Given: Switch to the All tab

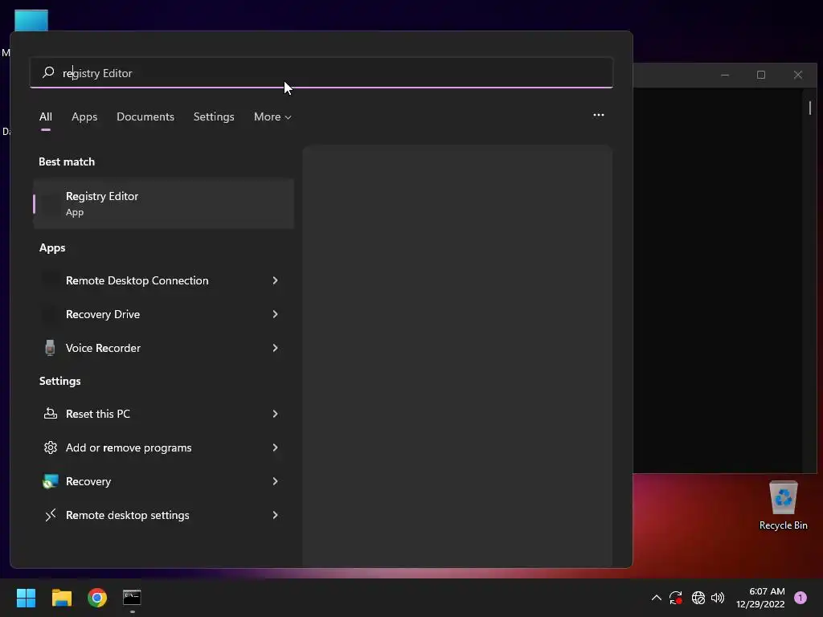Looking at the screenshot, I should coord(46,116).
